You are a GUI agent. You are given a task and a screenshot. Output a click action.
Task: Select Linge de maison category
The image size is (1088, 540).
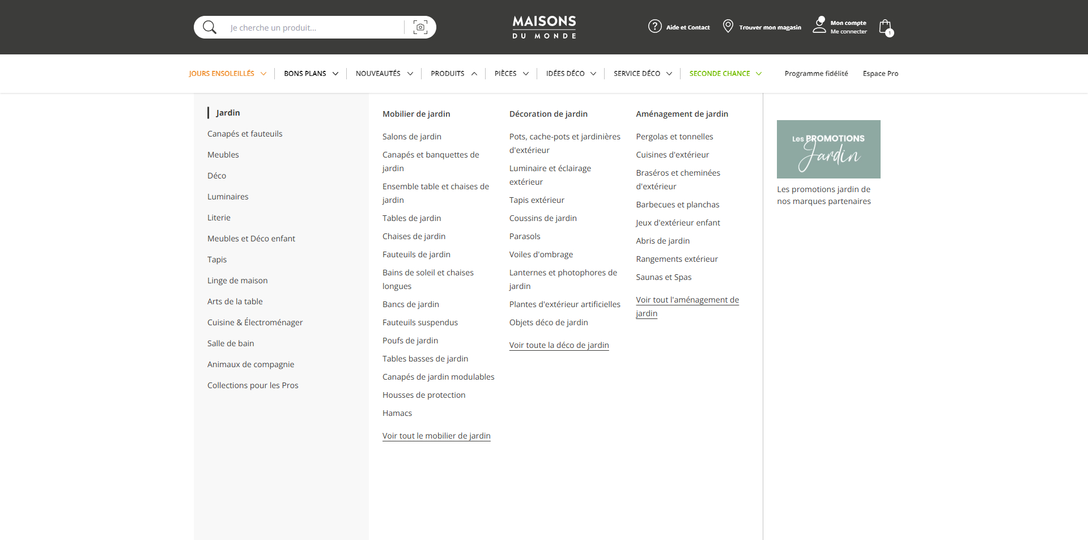coord(237,280)
